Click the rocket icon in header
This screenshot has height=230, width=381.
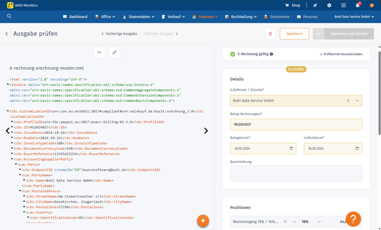[315, 5]
